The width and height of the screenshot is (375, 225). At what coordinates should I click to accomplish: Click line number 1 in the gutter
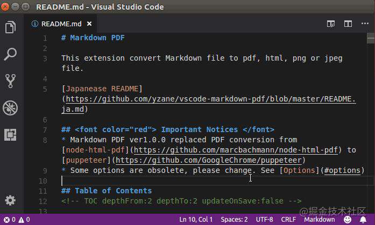point(45,38)
